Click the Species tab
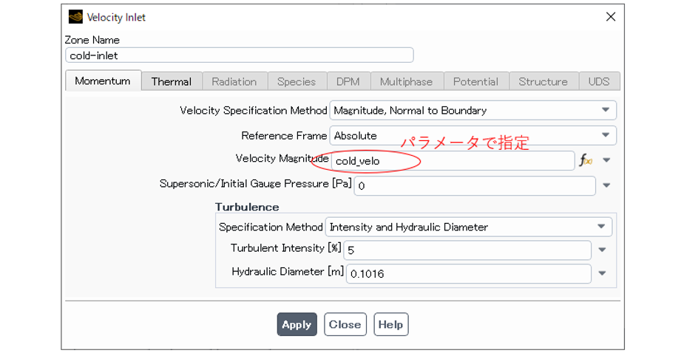684x356 pixels. 297,81
